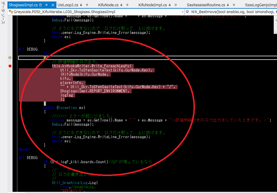Pin the SasiteseiseiRoutine.cs tab
The image size is (277, 193).
point(234,5)
